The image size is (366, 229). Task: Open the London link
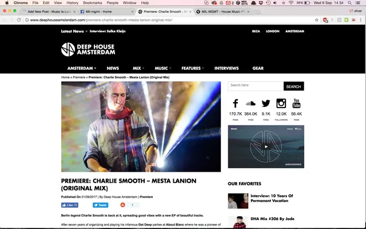pyautogui.click(x=273, y=31)
